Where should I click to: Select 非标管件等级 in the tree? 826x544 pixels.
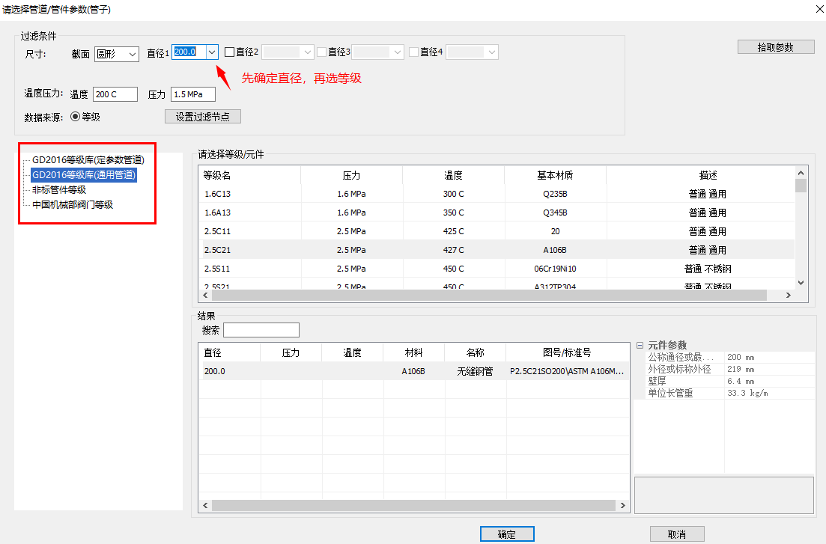59,190
